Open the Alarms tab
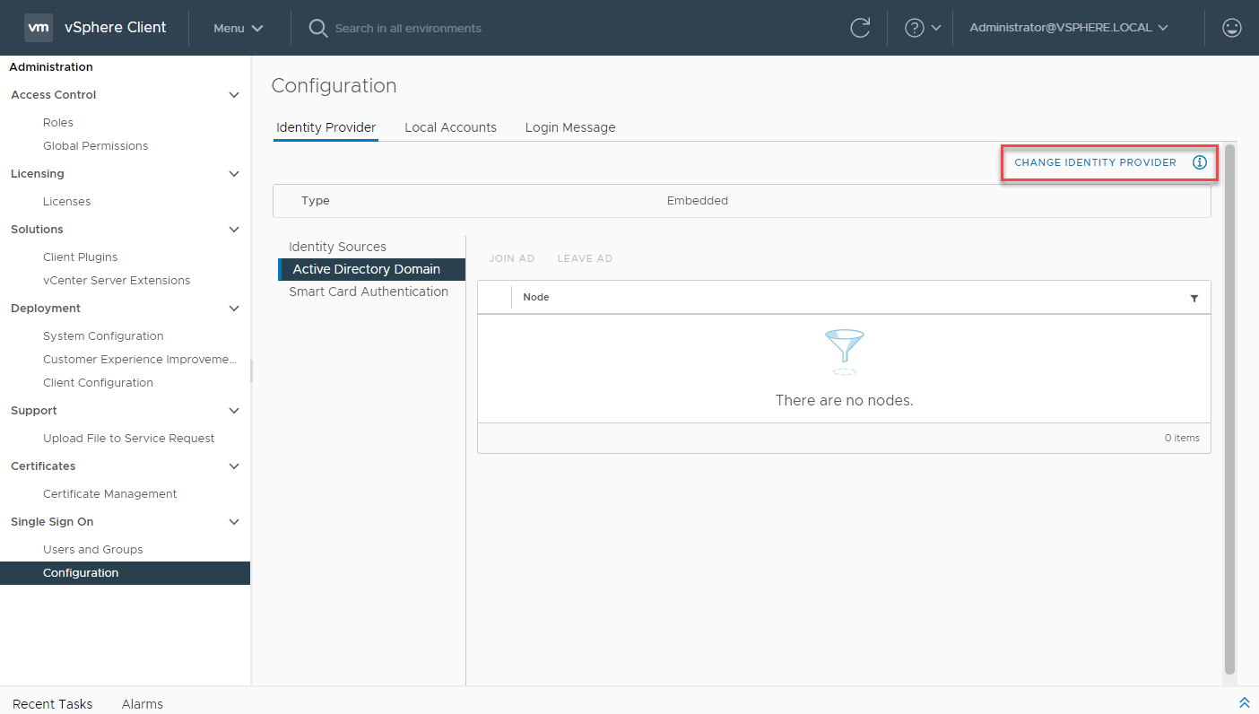The height and width of the screenshot is (714, 1259). [142, 704]
